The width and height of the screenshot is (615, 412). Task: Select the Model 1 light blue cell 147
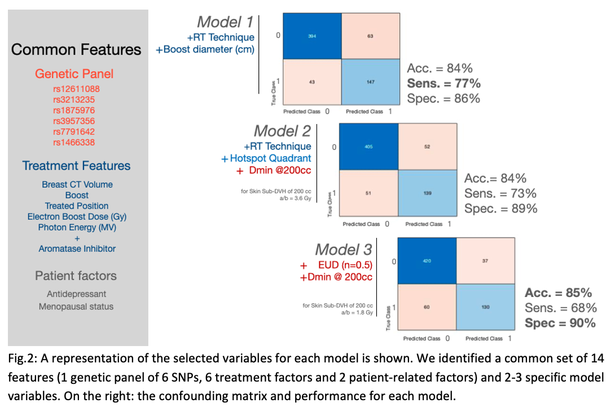(371, 82)
